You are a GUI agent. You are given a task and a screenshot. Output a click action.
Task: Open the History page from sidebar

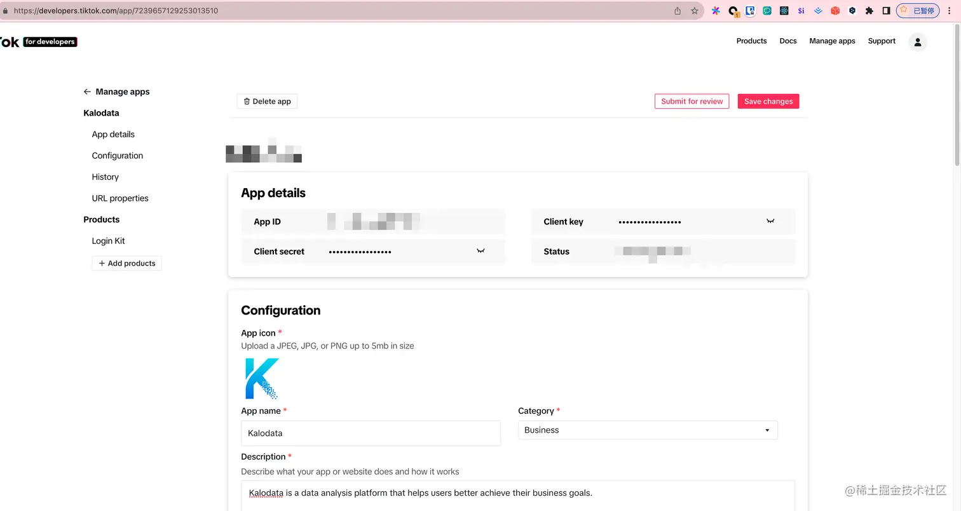105,177
